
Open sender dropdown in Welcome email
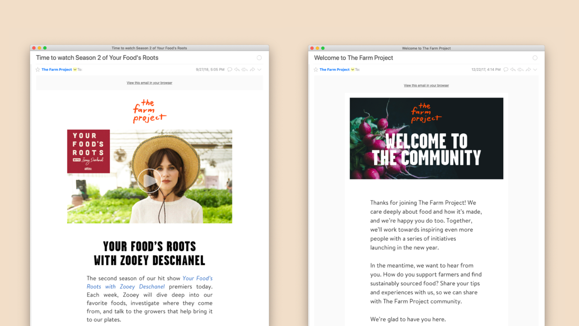[x=353, y=69]
